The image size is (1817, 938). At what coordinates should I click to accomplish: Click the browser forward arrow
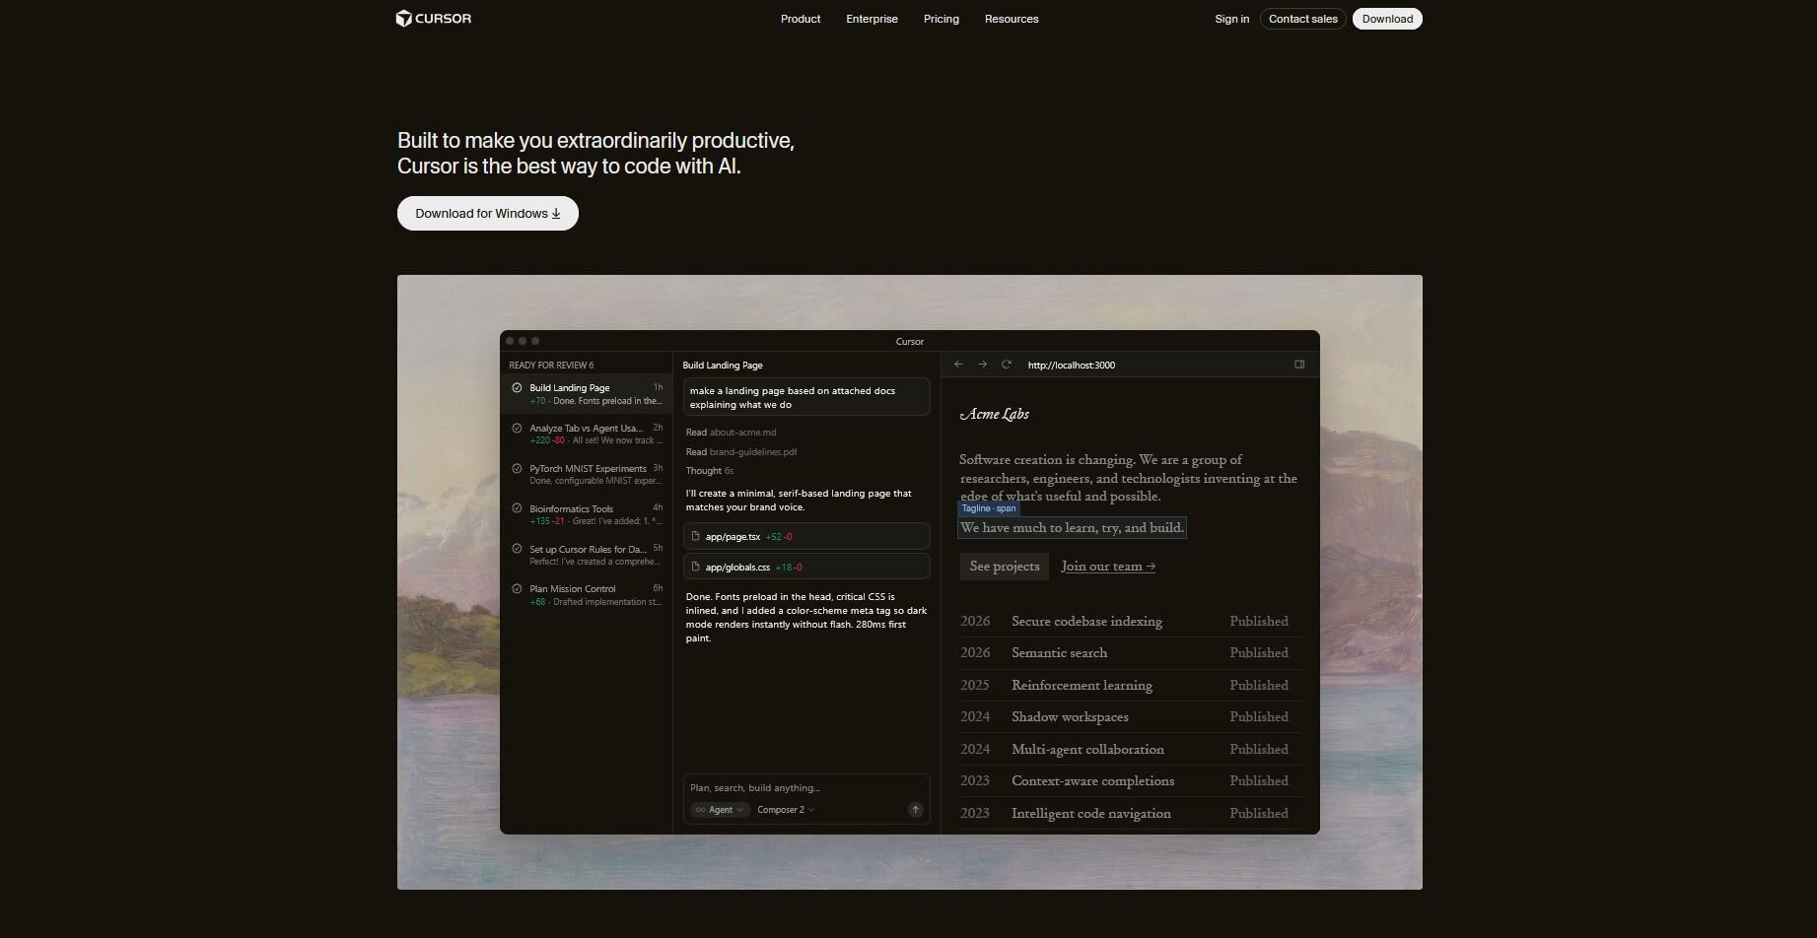click(x=982, y=365)
